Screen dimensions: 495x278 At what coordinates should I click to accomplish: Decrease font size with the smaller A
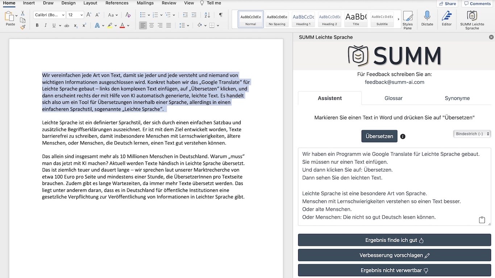click(x=97, y=15)
